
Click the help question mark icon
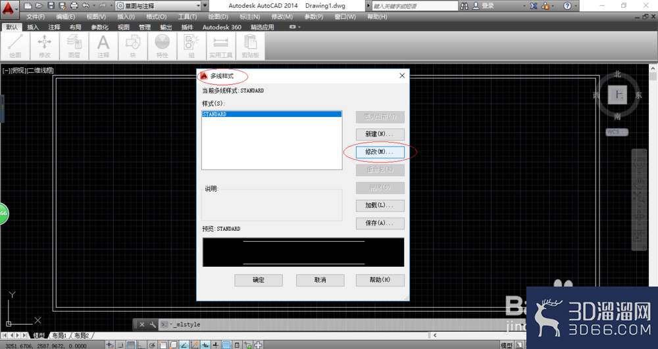(x=567, y=6)
